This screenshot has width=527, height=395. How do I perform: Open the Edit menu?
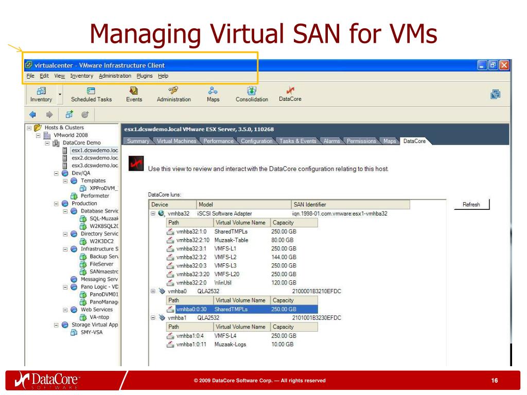click(x=44, y=76)
